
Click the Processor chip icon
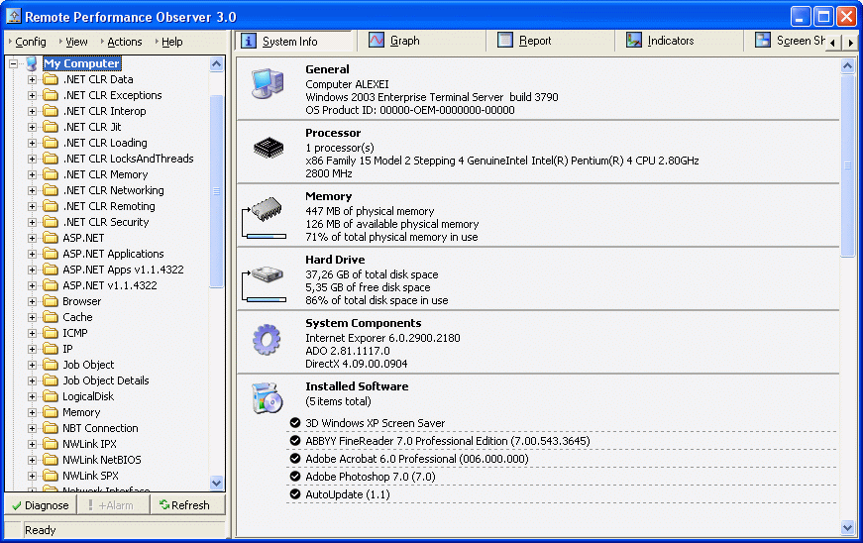(x=269, y=148)
